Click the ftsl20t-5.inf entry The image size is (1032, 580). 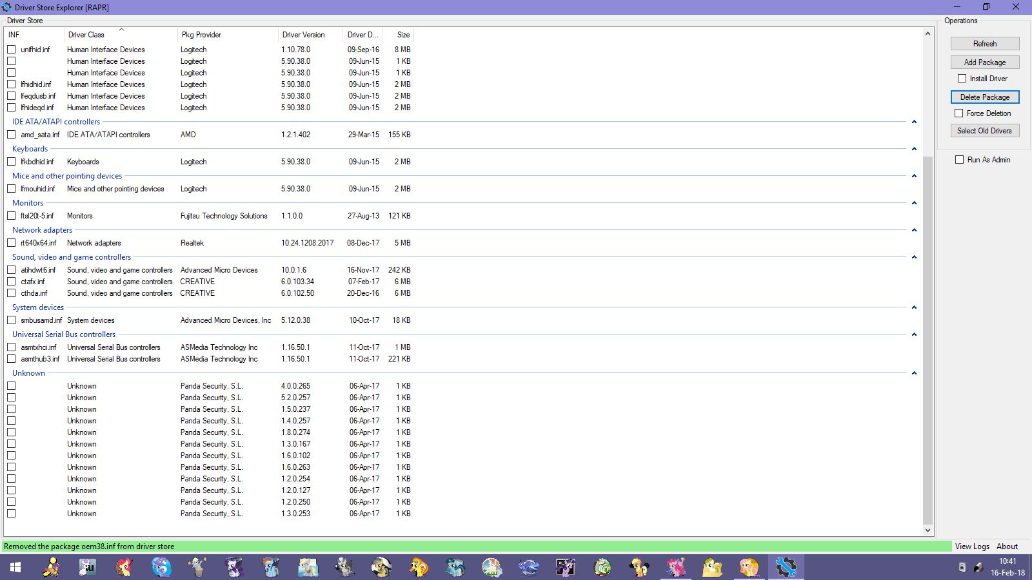[37, 216]
